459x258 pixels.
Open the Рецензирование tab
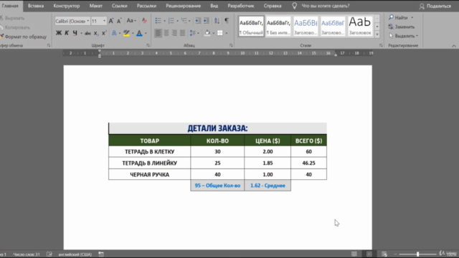184,6
